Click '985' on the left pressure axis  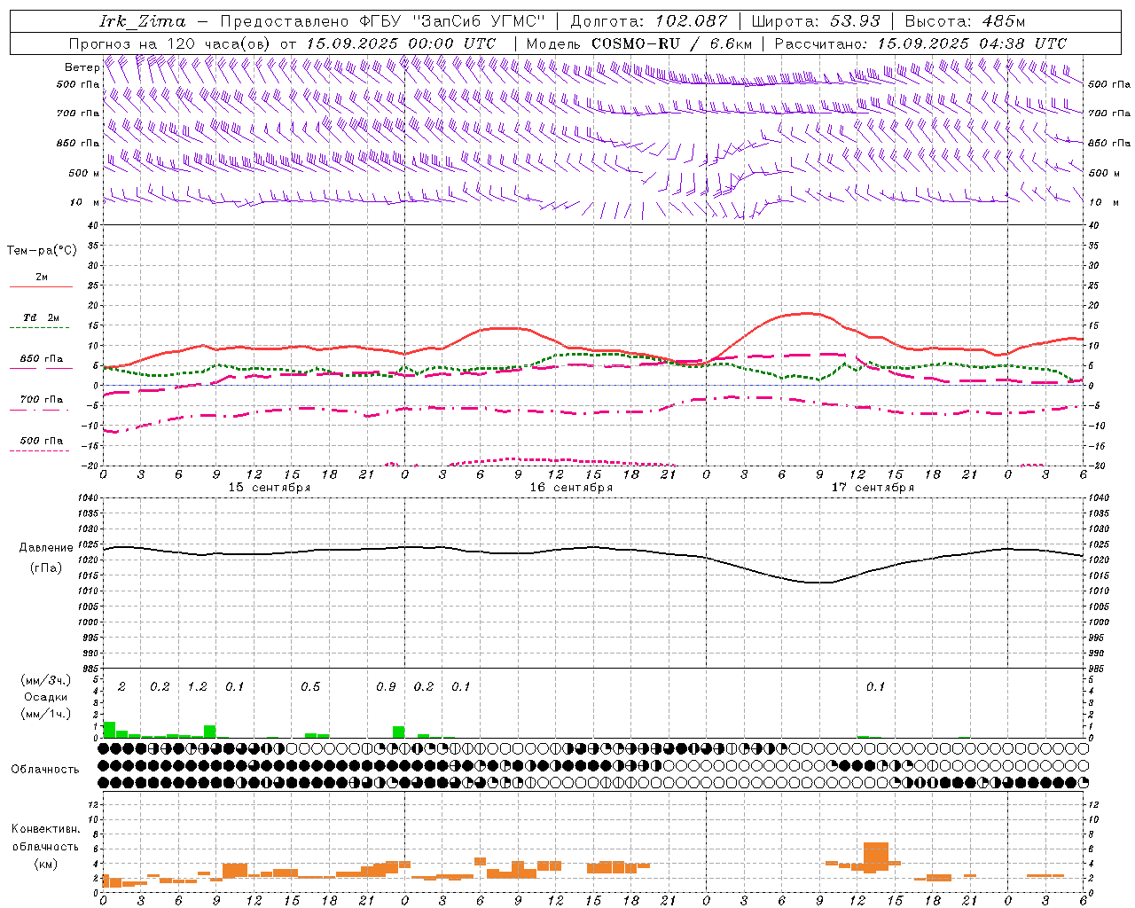[90, 669]
